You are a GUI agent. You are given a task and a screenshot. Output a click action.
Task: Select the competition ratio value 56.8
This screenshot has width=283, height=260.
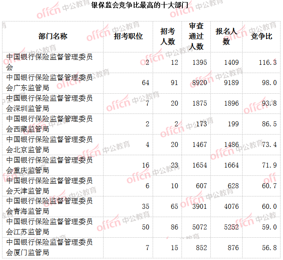coord(269,248)
